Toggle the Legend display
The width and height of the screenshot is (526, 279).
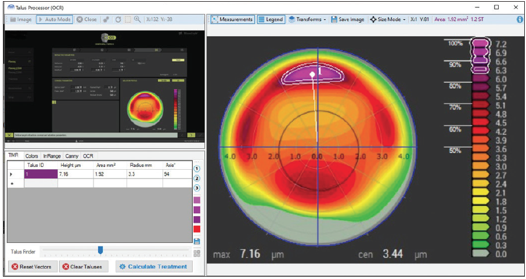(271, 19)
